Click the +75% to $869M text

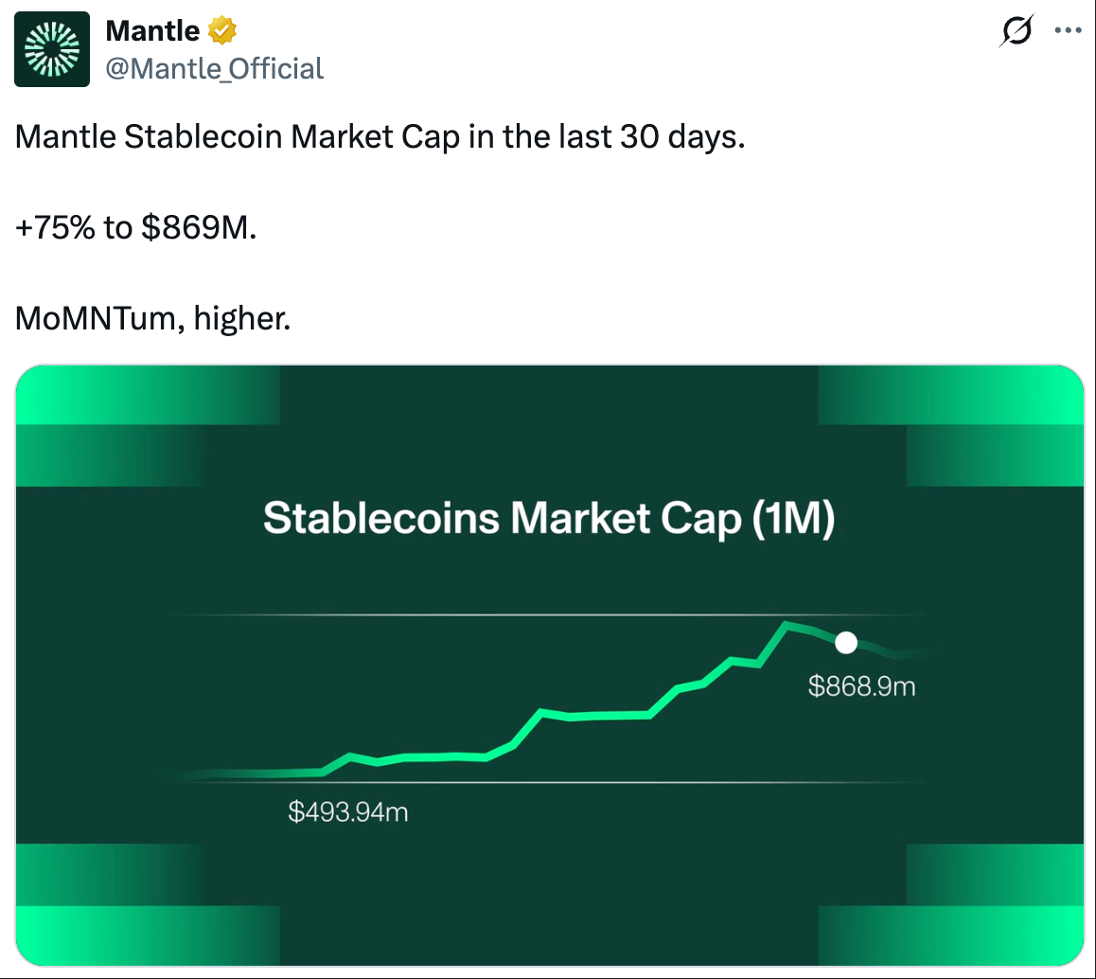[135, 228]
